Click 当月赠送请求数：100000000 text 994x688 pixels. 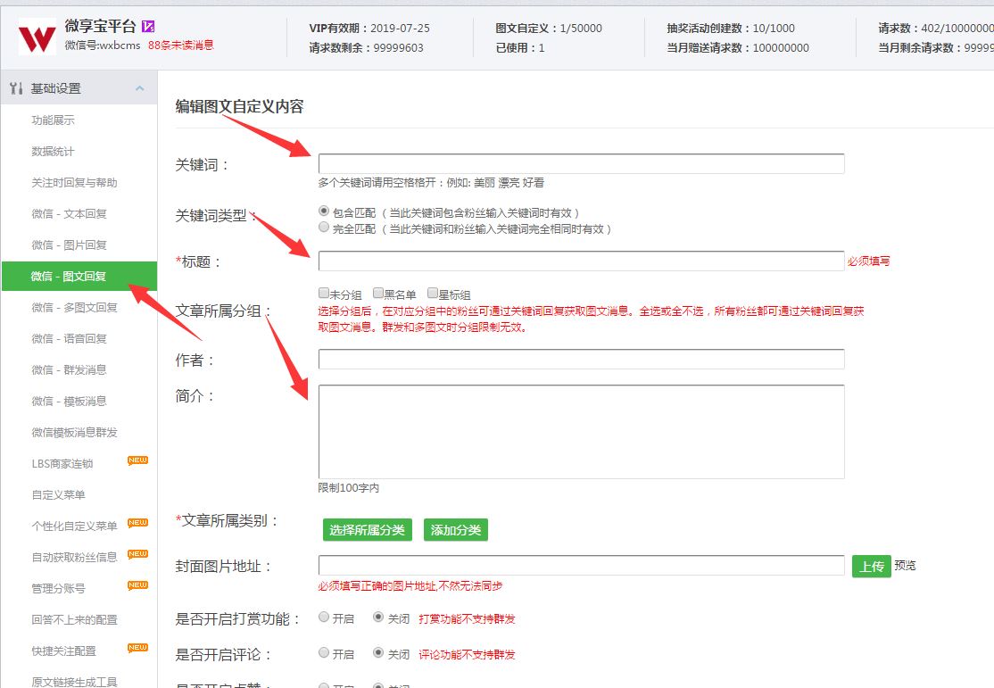(738, 47)
